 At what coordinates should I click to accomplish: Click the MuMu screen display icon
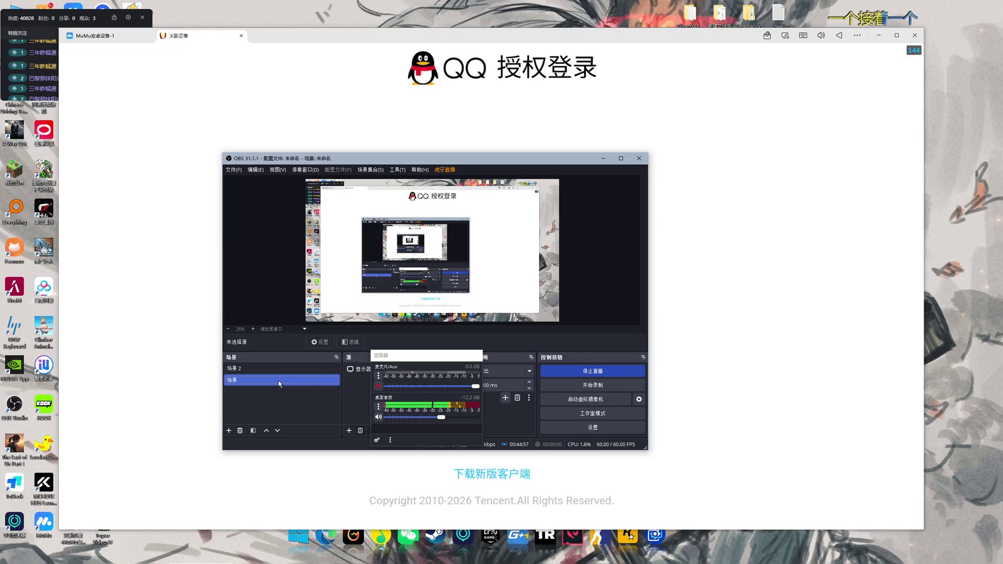785,36
